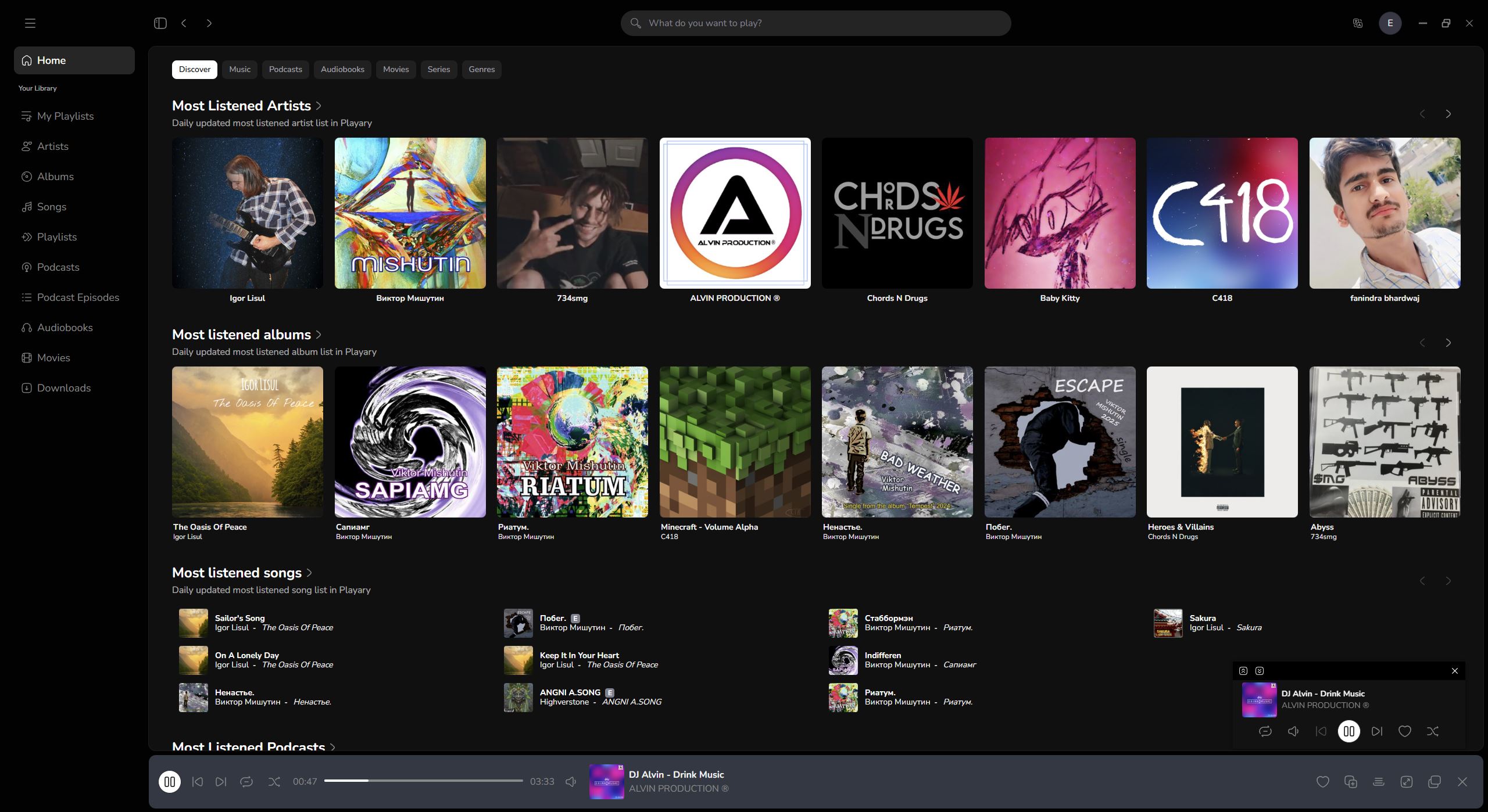Click the search field 'What do you want to play?'
This screenshot has width=1488, height=812.
coord(815,23)
